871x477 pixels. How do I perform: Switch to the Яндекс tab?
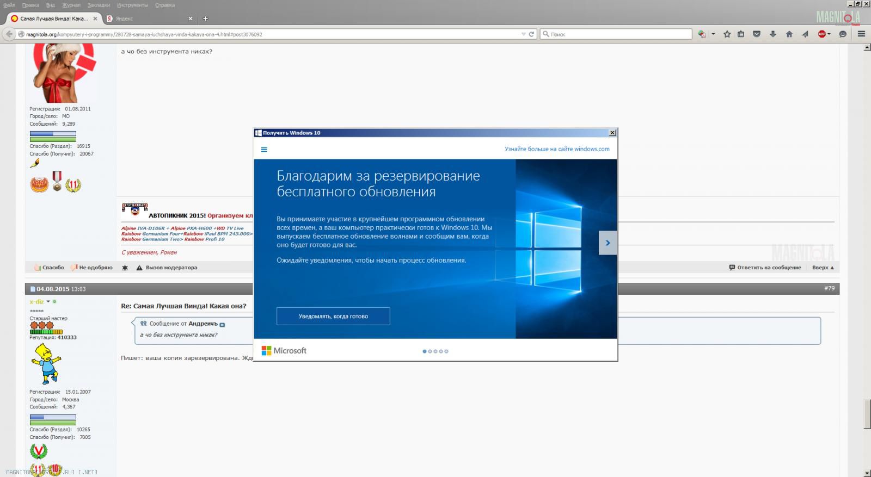(x=149, y=18)
